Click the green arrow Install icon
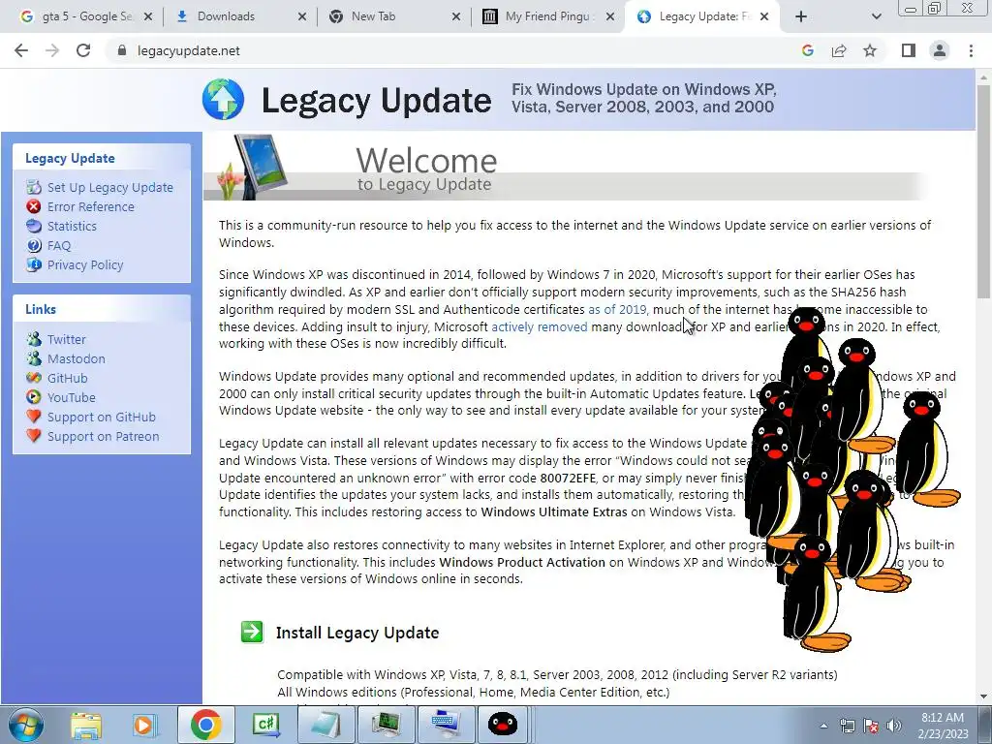Viewport: 992px width, 744px height. coord(252,632)
